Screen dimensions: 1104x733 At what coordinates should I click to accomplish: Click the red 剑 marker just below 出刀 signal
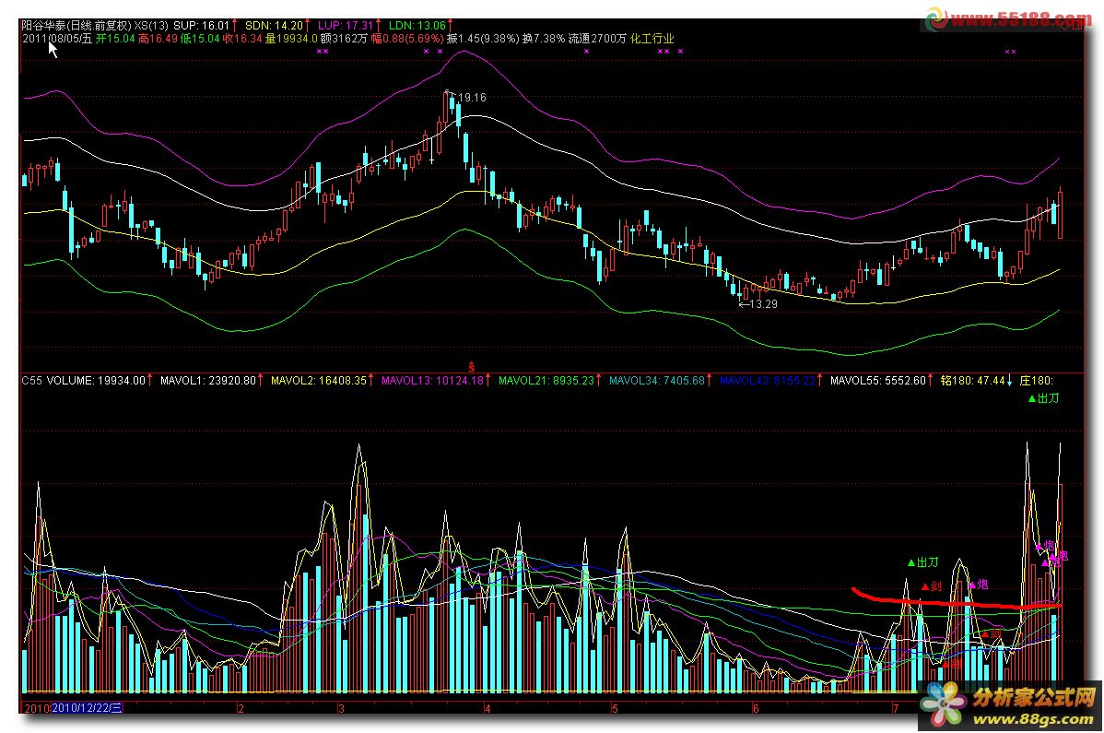pos(932,585)
